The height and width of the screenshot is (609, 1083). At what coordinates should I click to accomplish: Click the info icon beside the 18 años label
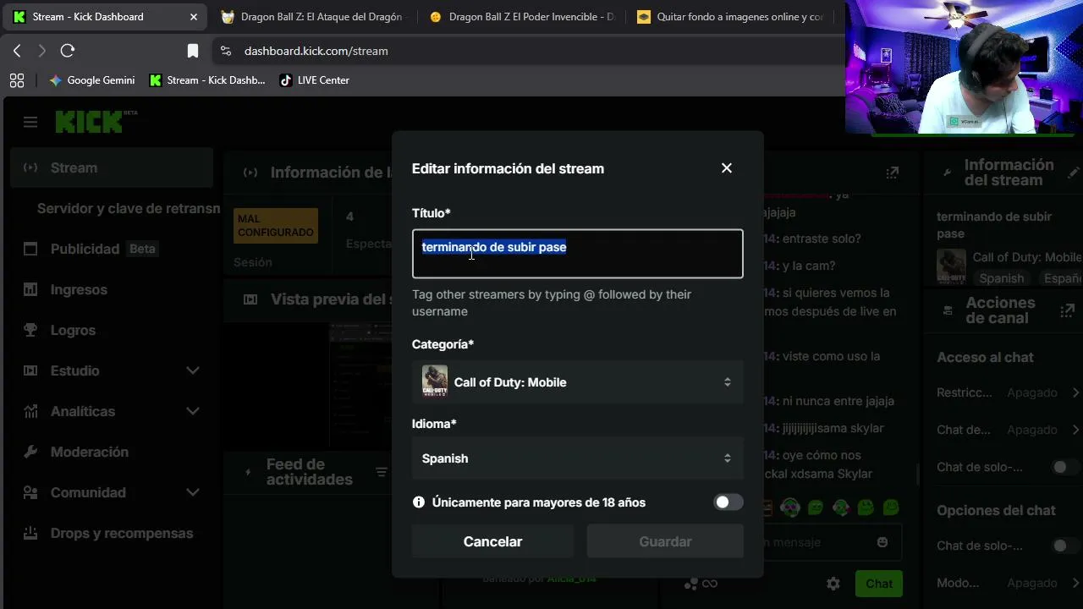tap(419, 502)
